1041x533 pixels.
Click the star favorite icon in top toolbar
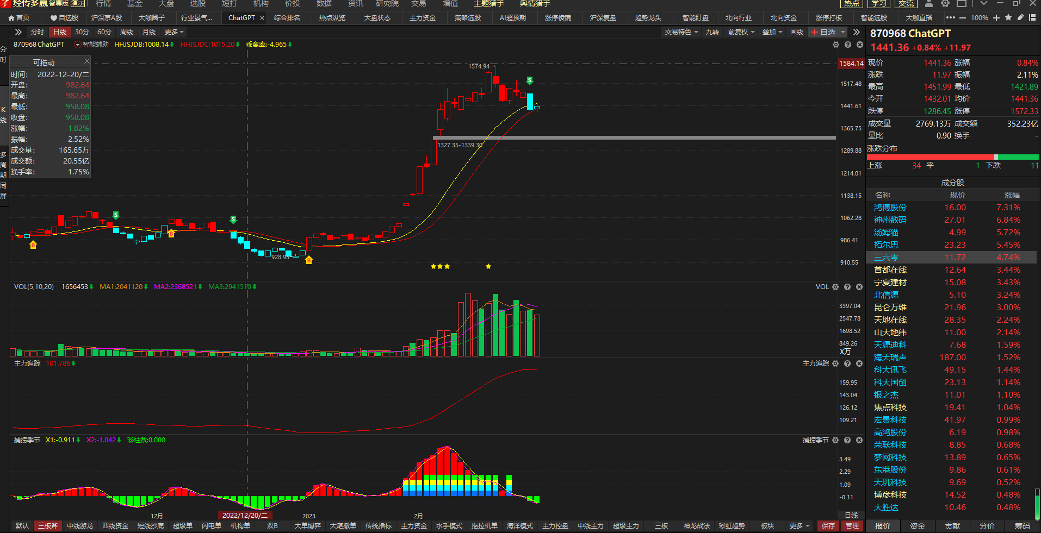pos(1008,17)
